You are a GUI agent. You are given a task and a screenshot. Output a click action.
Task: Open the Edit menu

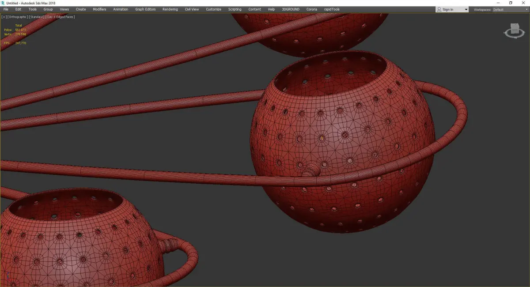tap(18, 9)
